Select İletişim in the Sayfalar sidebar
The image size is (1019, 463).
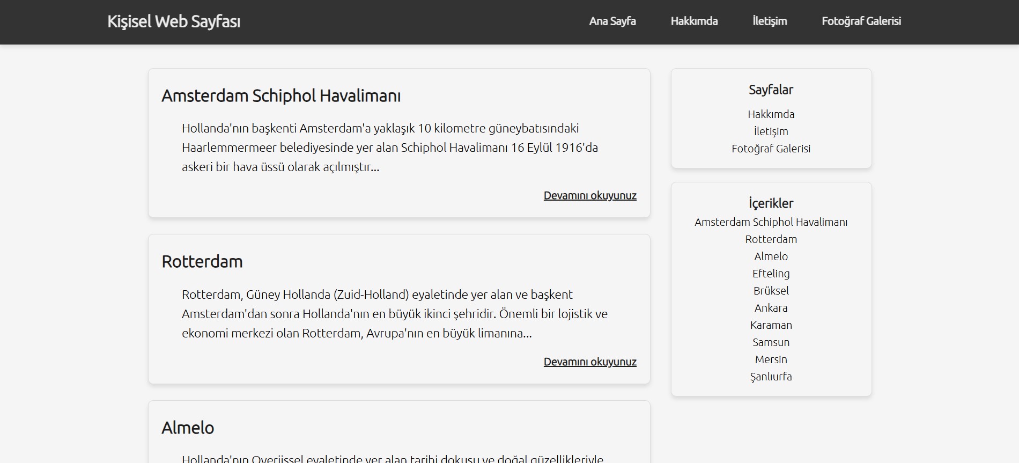[x=771, y=131]
